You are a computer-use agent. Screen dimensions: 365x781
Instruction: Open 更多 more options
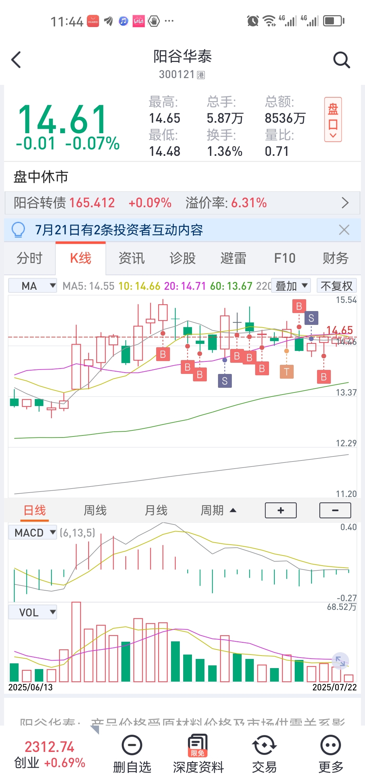coord(331,754)
